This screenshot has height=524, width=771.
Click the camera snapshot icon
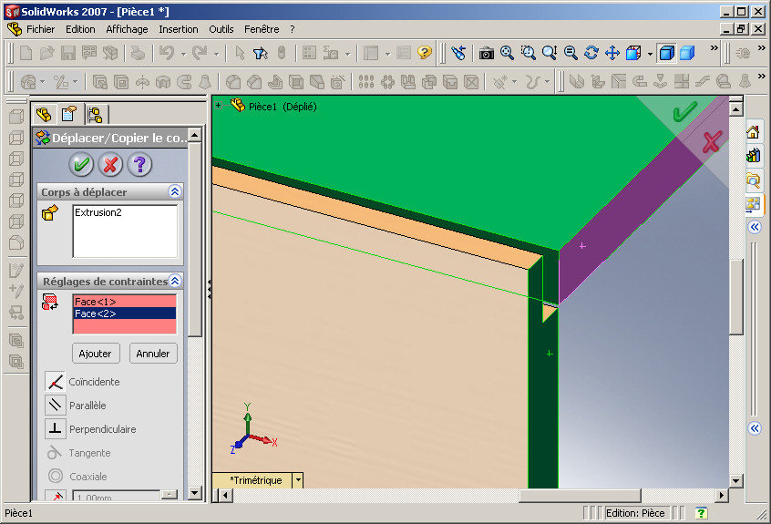[x=487, y=53]
